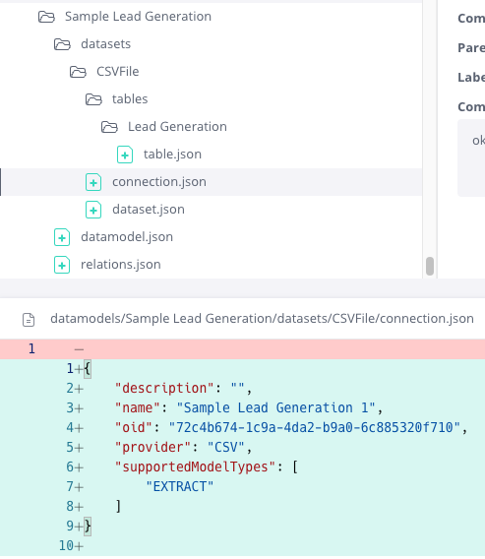Open table.json in the file tree
Screen dimensions: 485x559
pyautogui.click(x=172, y=154)
